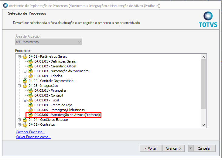
Task: Select 04.01.01 - Definições Gerais row
Action: click(55, 61)
